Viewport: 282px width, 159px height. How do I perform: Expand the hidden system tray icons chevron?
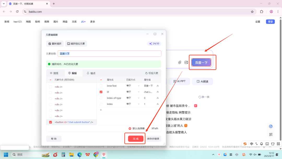[213, 155]
